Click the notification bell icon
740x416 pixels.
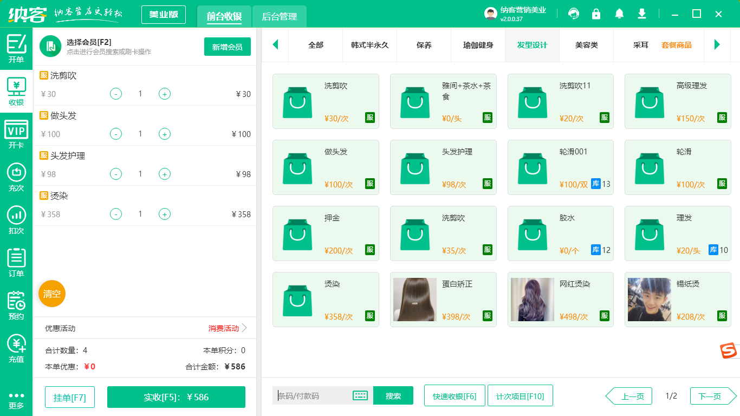point(619,13)
